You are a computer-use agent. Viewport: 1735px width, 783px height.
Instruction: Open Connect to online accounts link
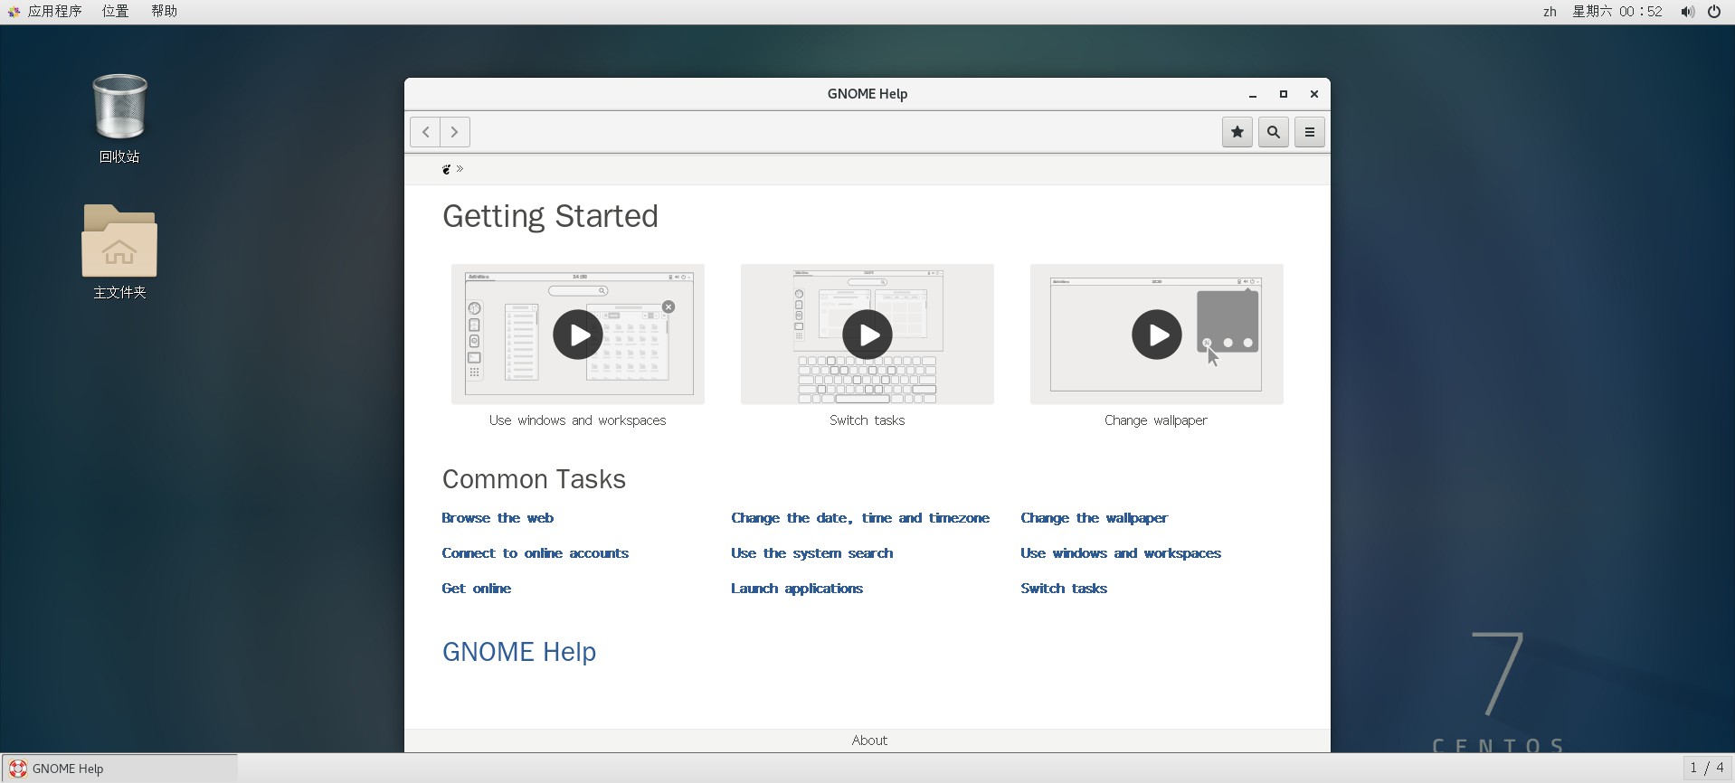coord(535,553)
